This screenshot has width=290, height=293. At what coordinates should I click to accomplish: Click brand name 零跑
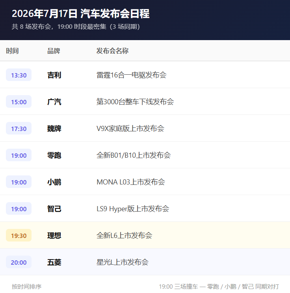(54, 155)
